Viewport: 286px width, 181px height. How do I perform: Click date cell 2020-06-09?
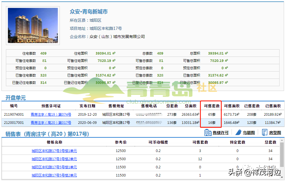tap(87, 123)
